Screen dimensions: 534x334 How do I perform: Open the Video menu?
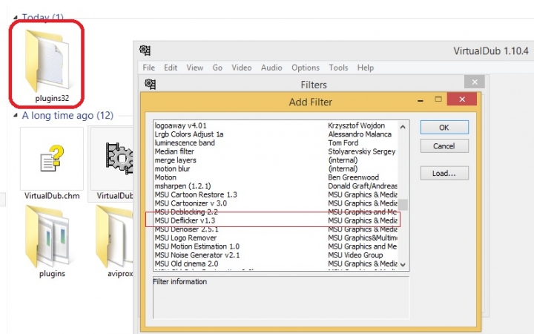pos(242,68)
